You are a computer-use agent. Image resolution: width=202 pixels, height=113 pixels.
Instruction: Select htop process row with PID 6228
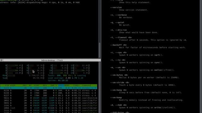click(49, 93)
